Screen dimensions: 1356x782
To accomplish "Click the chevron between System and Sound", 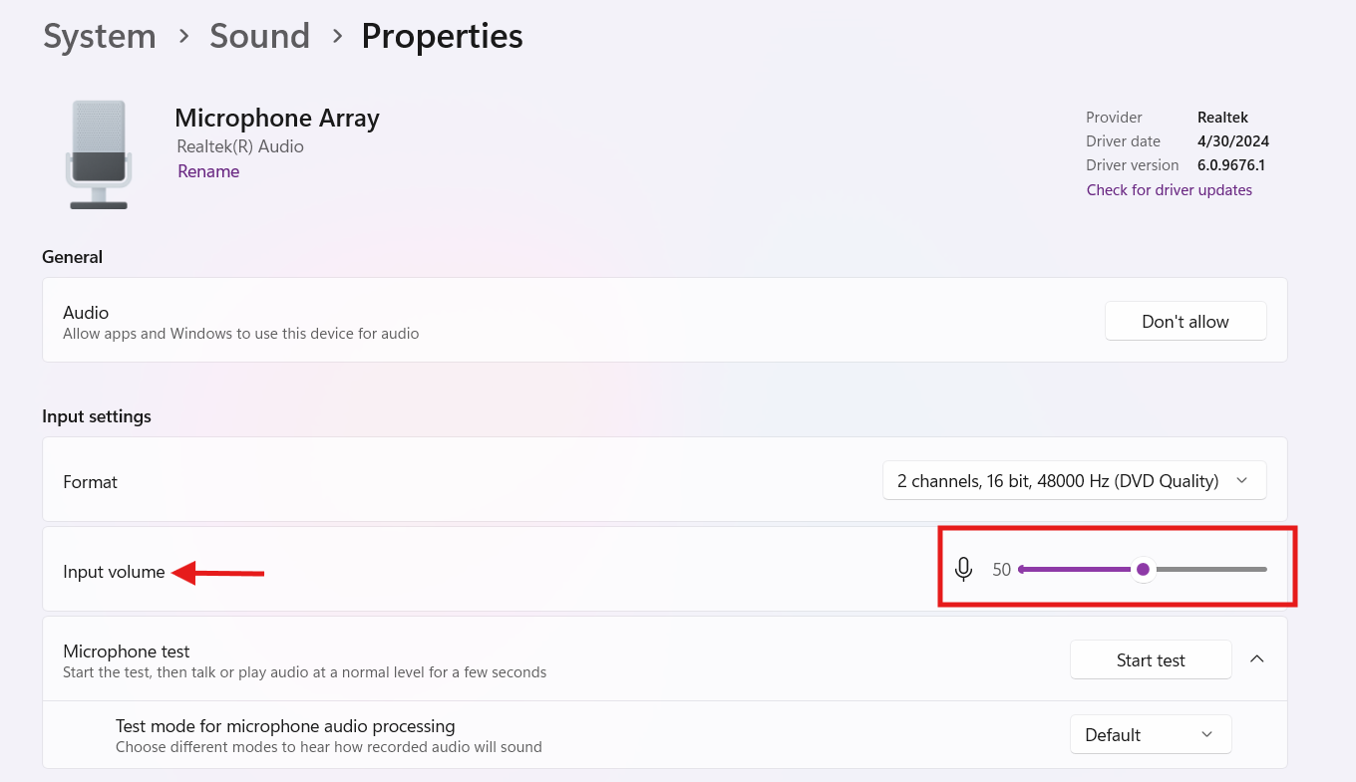I will coord(183,36).
